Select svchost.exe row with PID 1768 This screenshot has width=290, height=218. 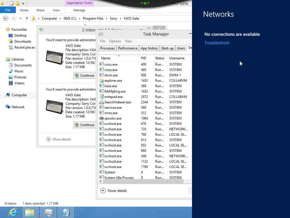click(x=145, y=167)
